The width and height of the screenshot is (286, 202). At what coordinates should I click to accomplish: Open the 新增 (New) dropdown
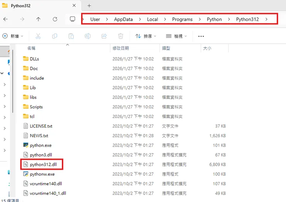click(13, 36)
